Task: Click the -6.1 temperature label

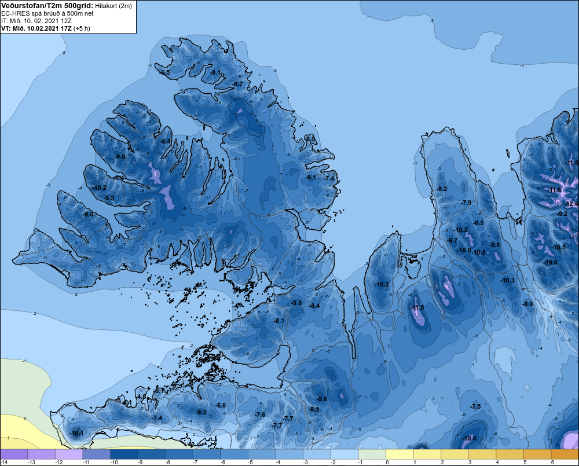Action: pyautogui.click(x=159, y=391)
